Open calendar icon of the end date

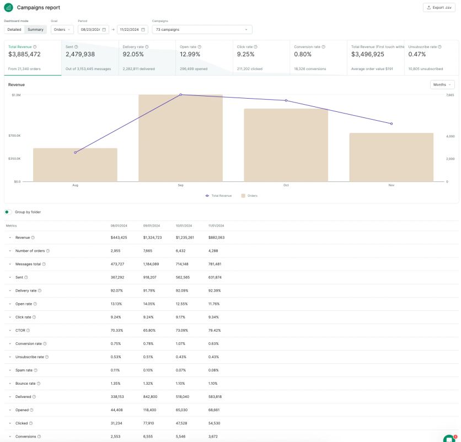[x=143, y=30]
